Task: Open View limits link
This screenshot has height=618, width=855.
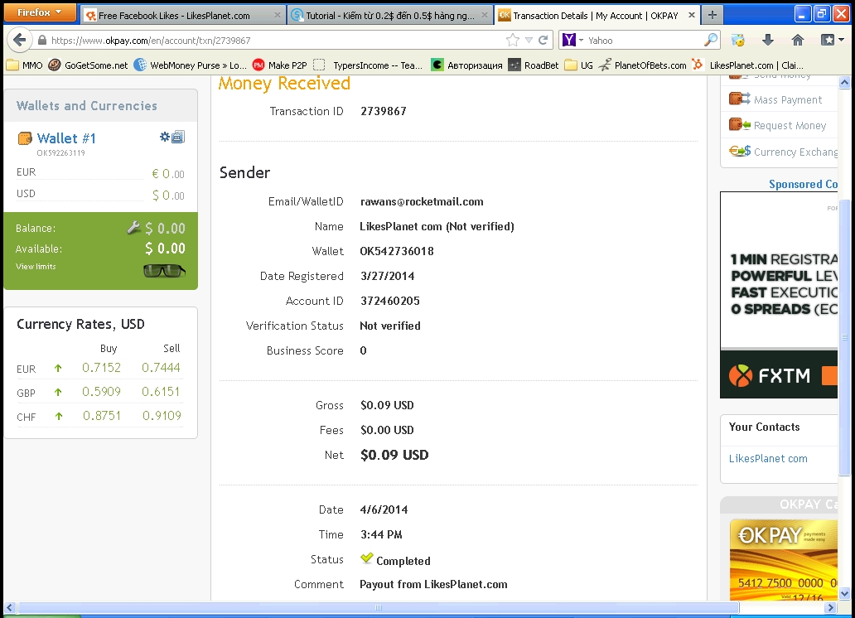Action: pos(36,266)
